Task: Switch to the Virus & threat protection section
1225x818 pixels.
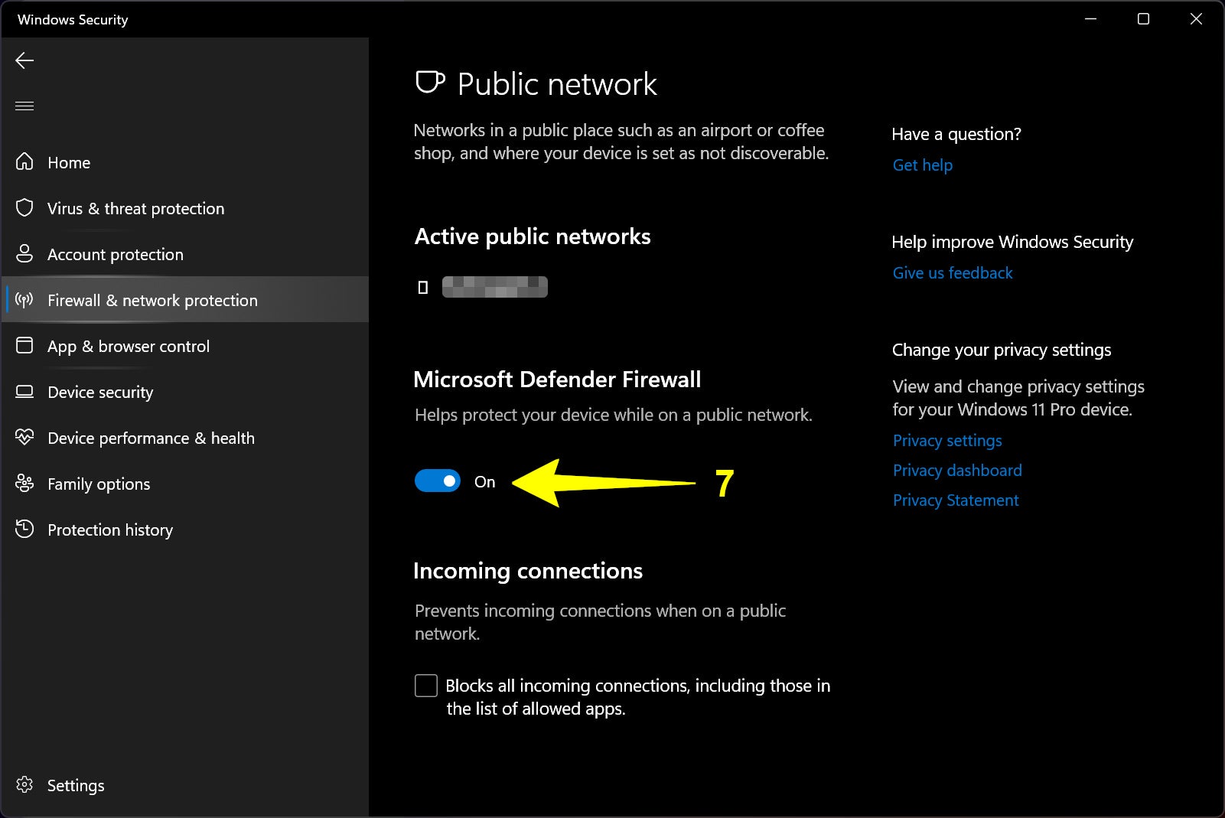Action: click(135, 208)
